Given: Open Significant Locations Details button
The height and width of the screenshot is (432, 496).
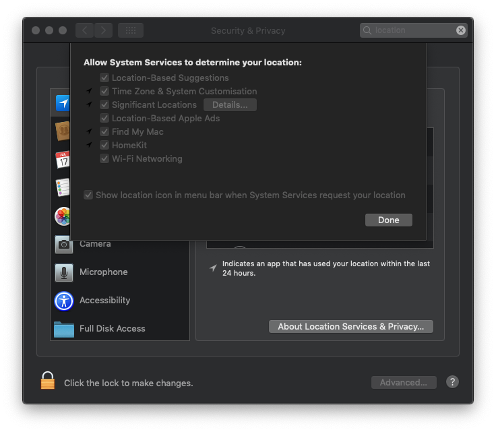Looking at the screenshot, I should tap(230, 104).
